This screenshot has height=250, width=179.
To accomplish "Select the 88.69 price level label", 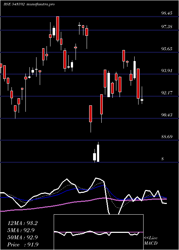I will click(166, 137).
